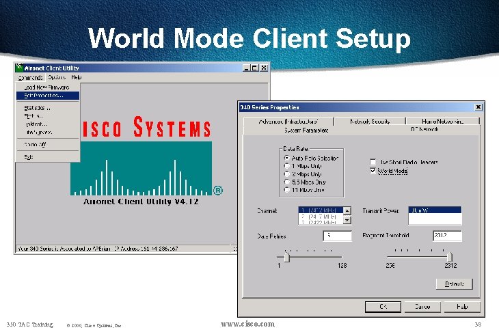The height and width of the screenshot is (332, 499).
Task: Open Statistics from the Commands menu
Action: (x=48, y=108)
